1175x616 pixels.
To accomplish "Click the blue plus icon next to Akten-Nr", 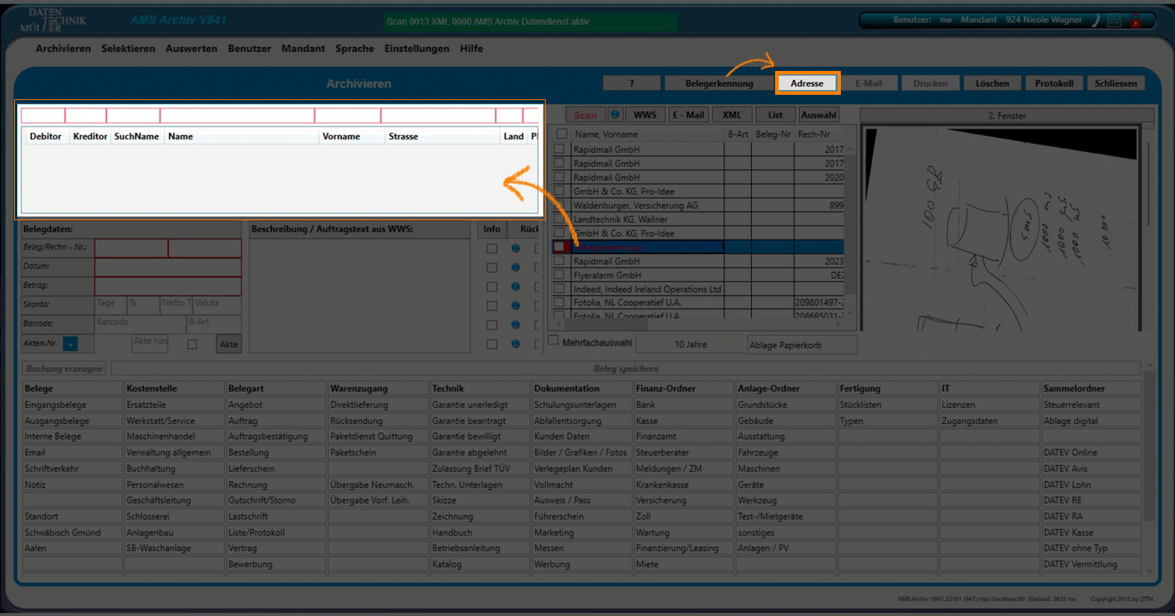I will 70,344.
